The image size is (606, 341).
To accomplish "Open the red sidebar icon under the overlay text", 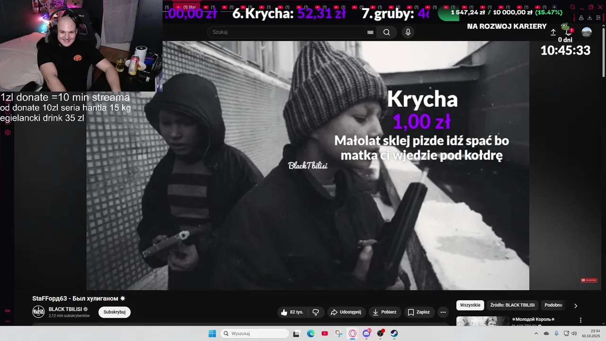I will pyautogui.click(x=8, y=133).
